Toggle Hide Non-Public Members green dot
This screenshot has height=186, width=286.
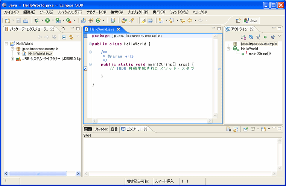point(265,37)
